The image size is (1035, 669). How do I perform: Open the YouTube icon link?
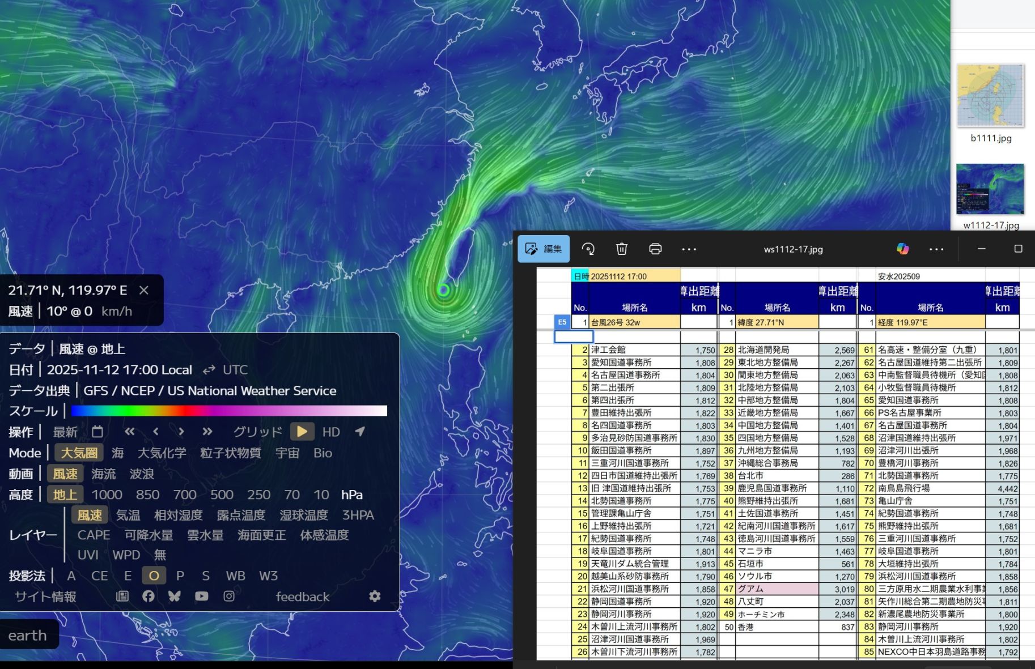pyautogui.click(x=201, y=596)
